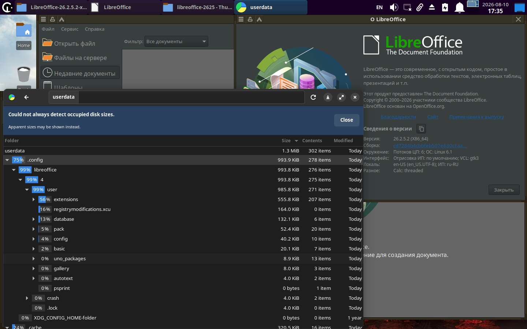
Task: Expand the pack folder
Action: [x=34, y=229]
